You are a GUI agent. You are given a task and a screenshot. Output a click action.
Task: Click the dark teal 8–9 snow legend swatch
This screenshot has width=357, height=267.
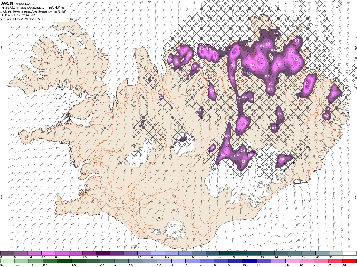[x=226, y=253]
